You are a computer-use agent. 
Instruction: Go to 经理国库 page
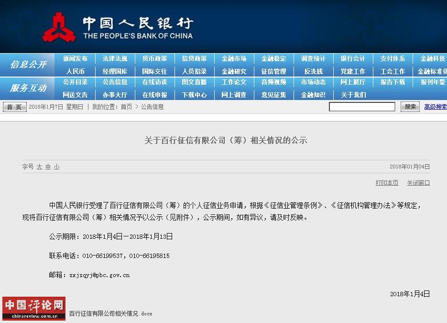[115, 71]
